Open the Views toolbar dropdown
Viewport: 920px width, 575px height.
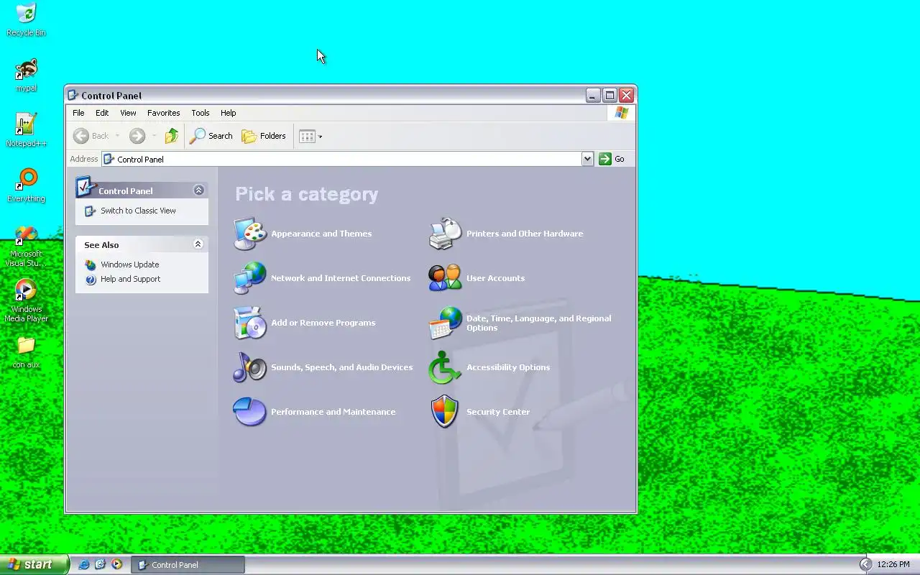[x=310, y=136]
